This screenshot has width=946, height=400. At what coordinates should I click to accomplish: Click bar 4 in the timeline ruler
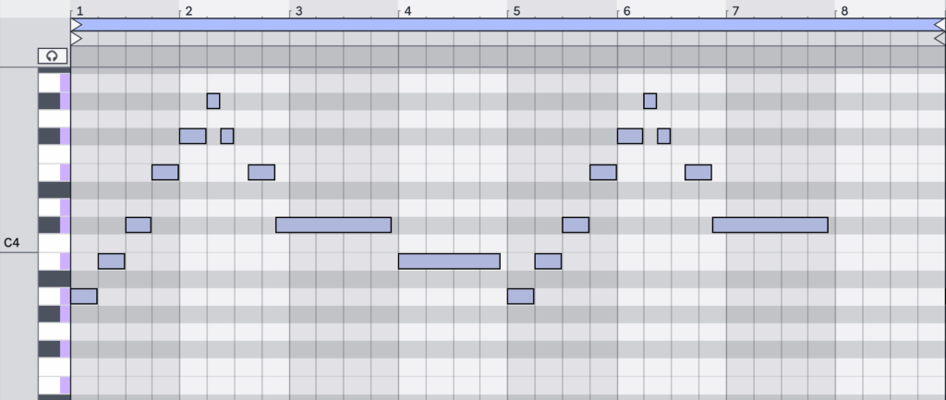406,11
